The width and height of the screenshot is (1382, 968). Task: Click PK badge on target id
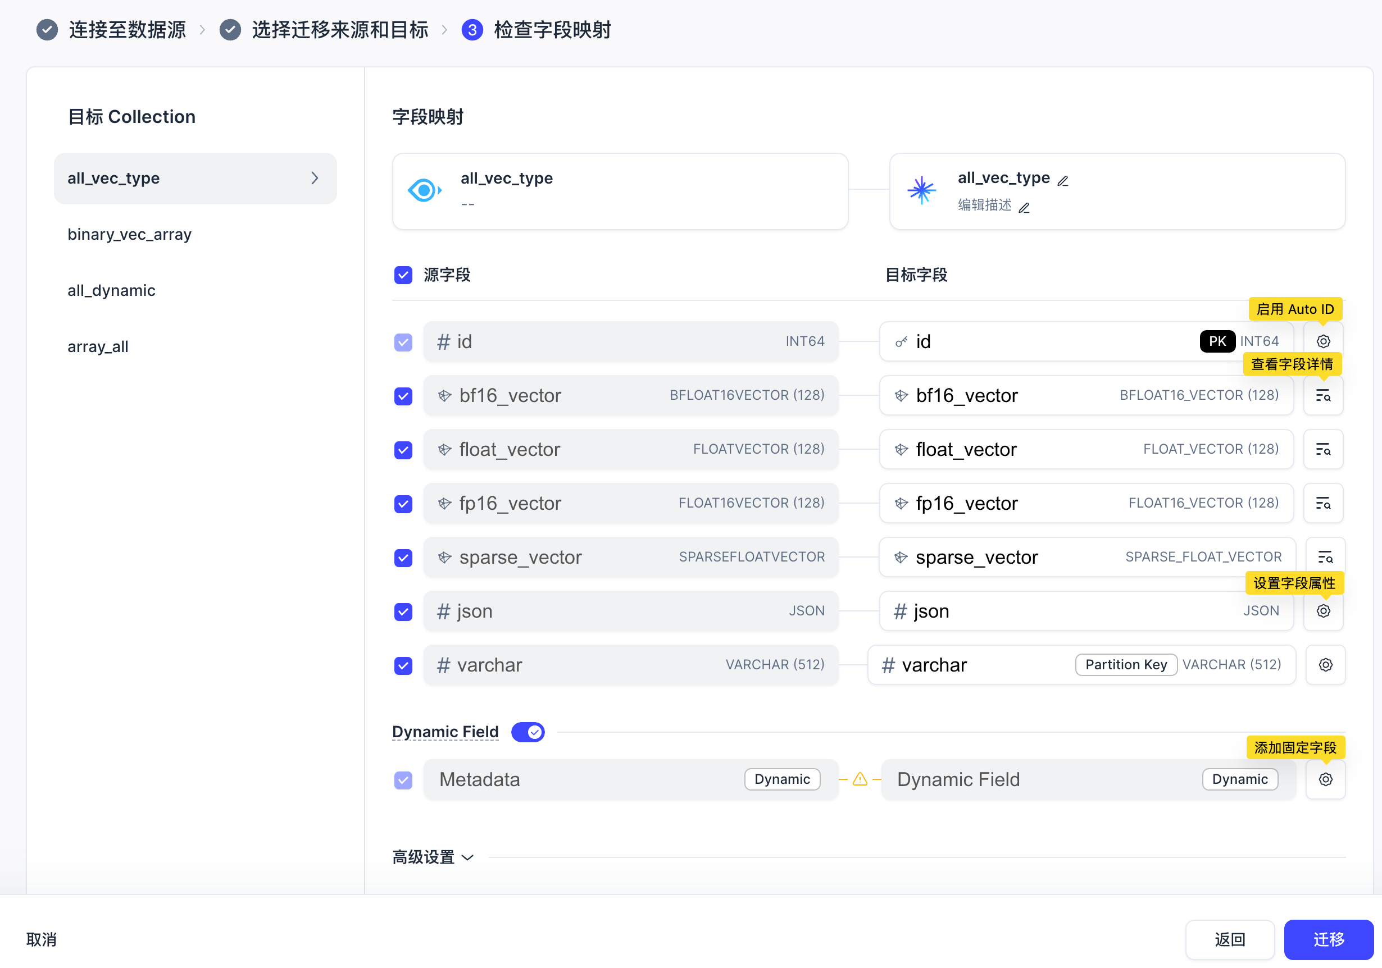1217,341
